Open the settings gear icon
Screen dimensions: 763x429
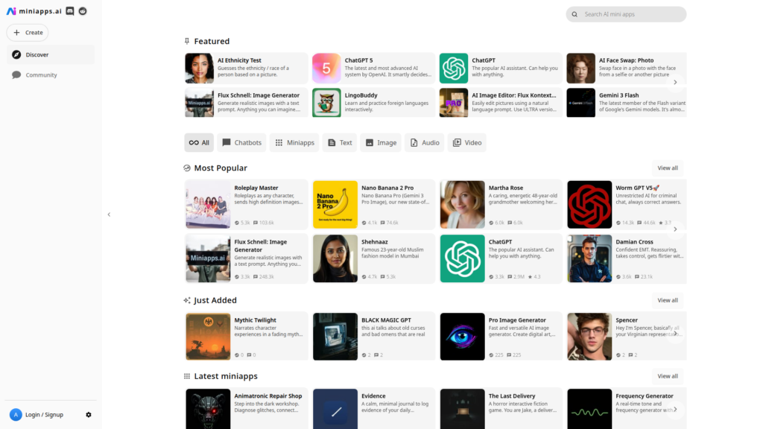(89, 415)
